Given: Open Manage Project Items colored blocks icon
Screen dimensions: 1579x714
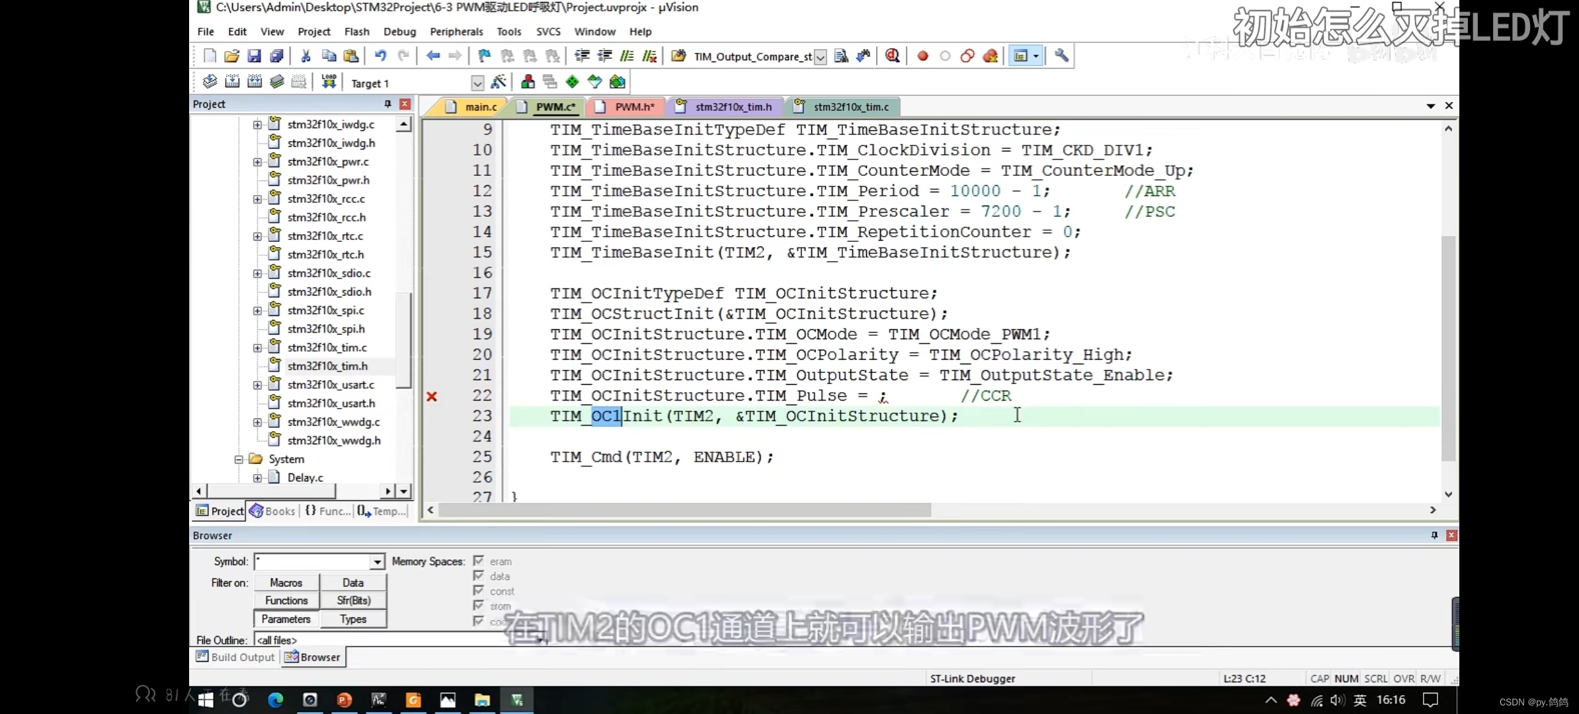Looking at the screenshot, I should click(528, 82).
